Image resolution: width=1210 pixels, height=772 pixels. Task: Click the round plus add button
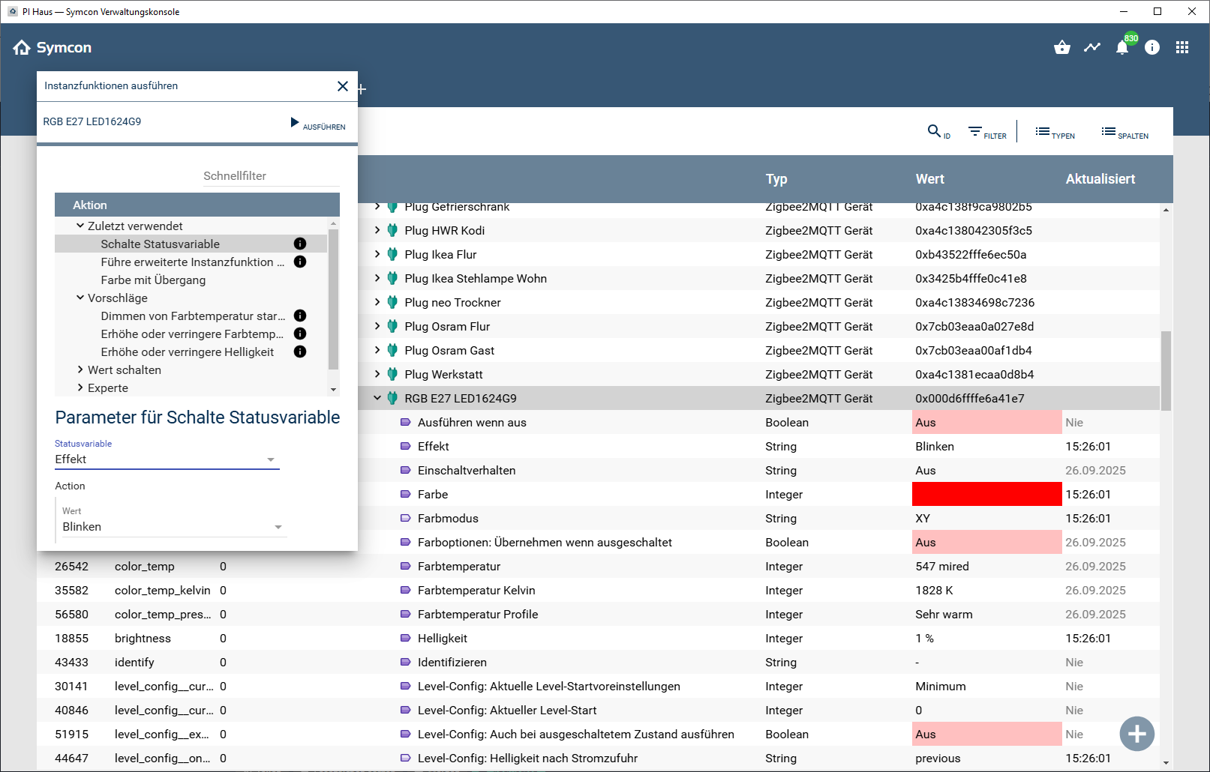(1136, 734)
